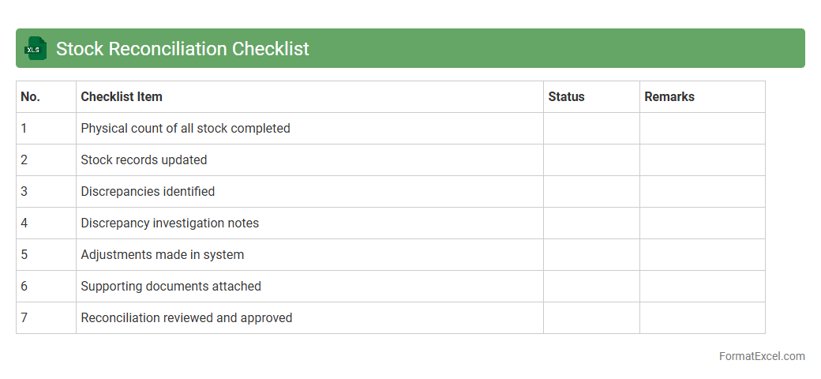Screen dimensions: 821x379
Task: Click Status cell for Supporting documents attached
Action: [591, 286]
